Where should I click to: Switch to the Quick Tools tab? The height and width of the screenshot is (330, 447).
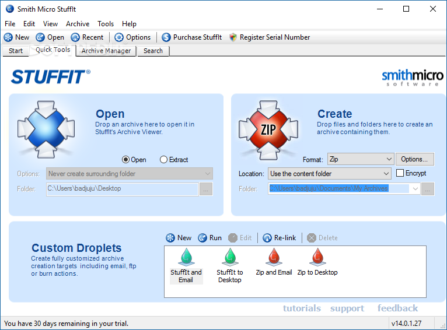pos(53,50)
